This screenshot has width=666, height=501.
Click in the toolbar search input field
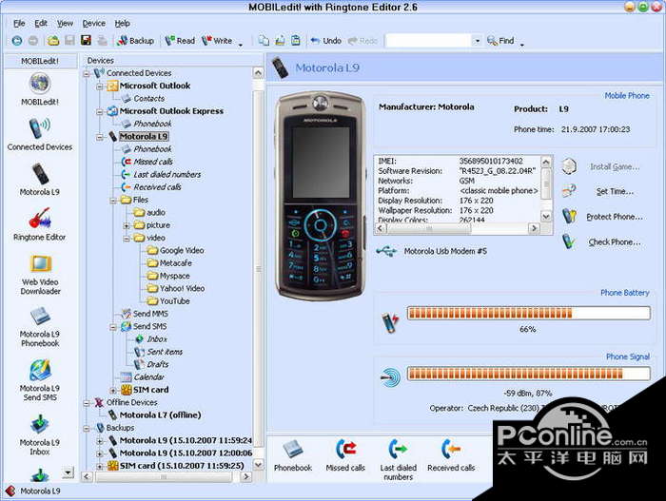(429, 41)
